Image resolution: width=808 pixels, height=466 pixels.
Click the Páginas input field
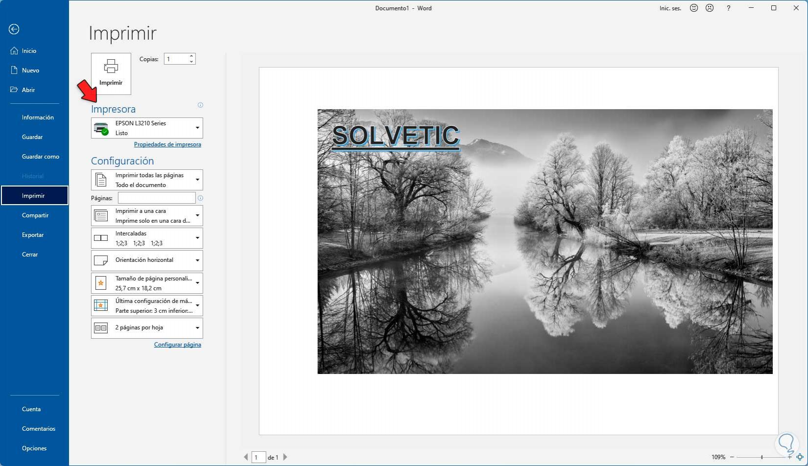[157, 198]
